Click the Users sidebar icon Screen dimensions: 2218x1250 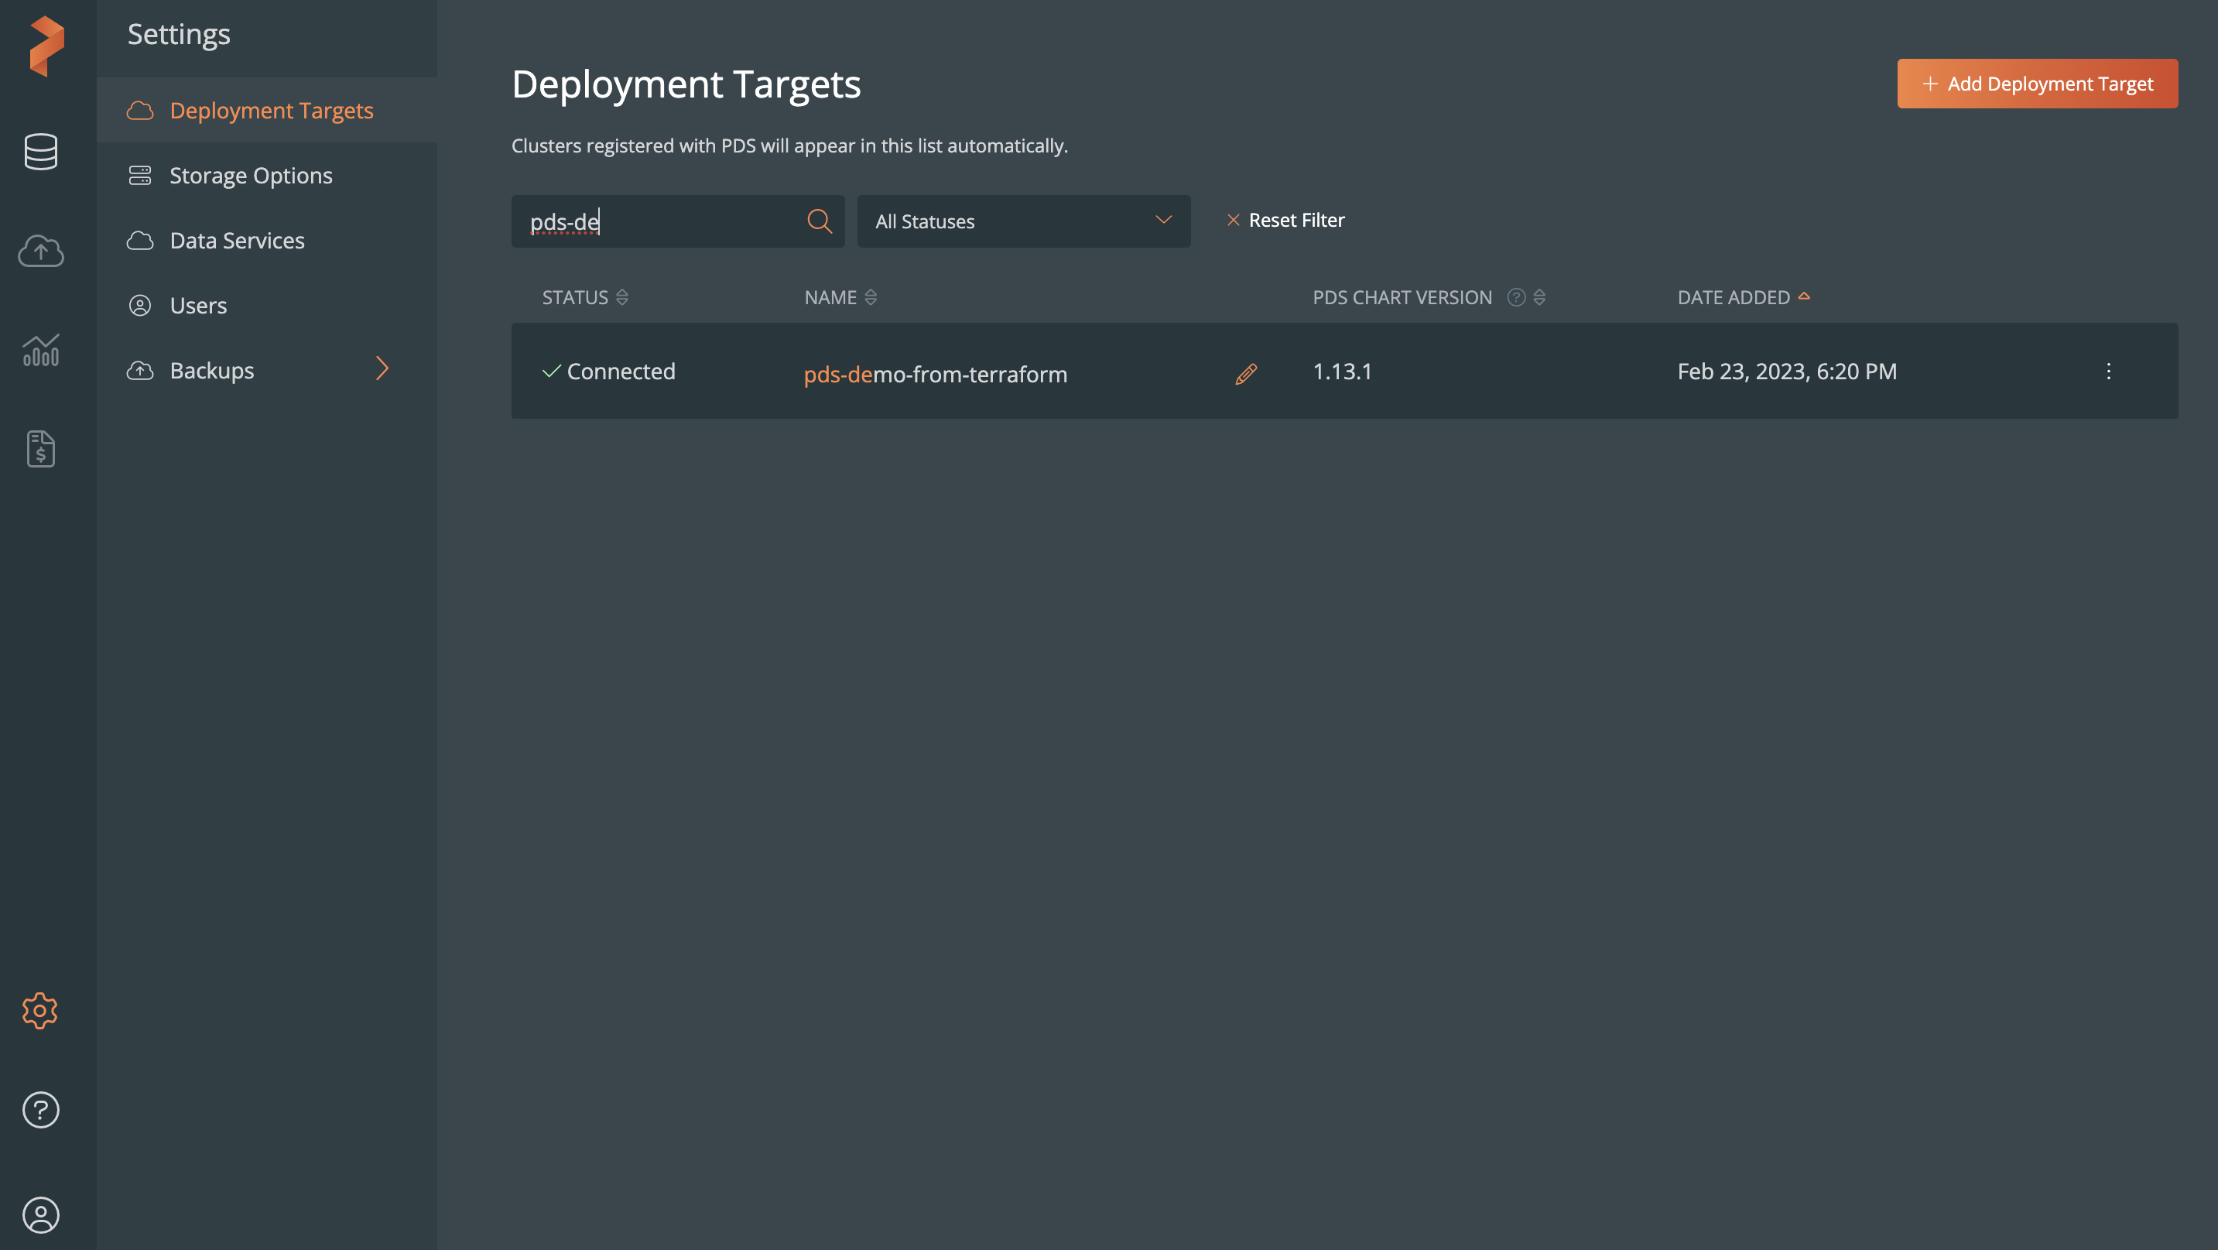tap(139, 305)
